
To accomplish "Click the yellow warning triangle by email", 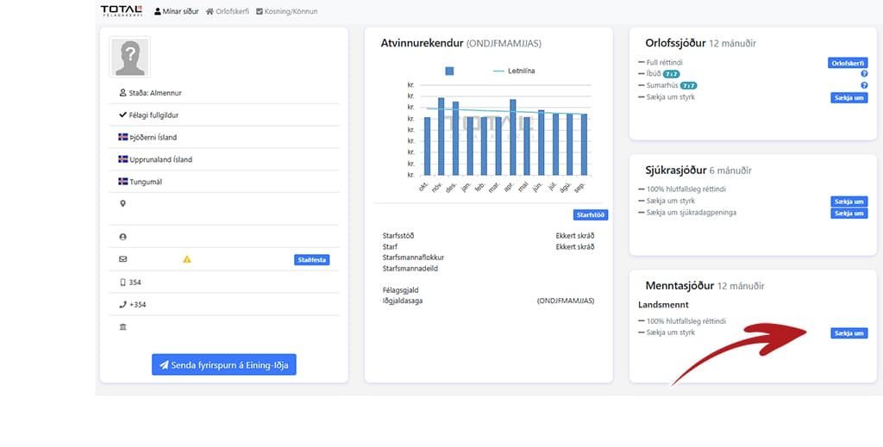I will tap(187, 259).
